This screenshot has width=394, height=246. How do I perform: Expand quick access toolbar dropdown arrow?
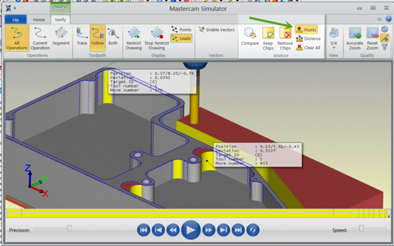[15, 9]
